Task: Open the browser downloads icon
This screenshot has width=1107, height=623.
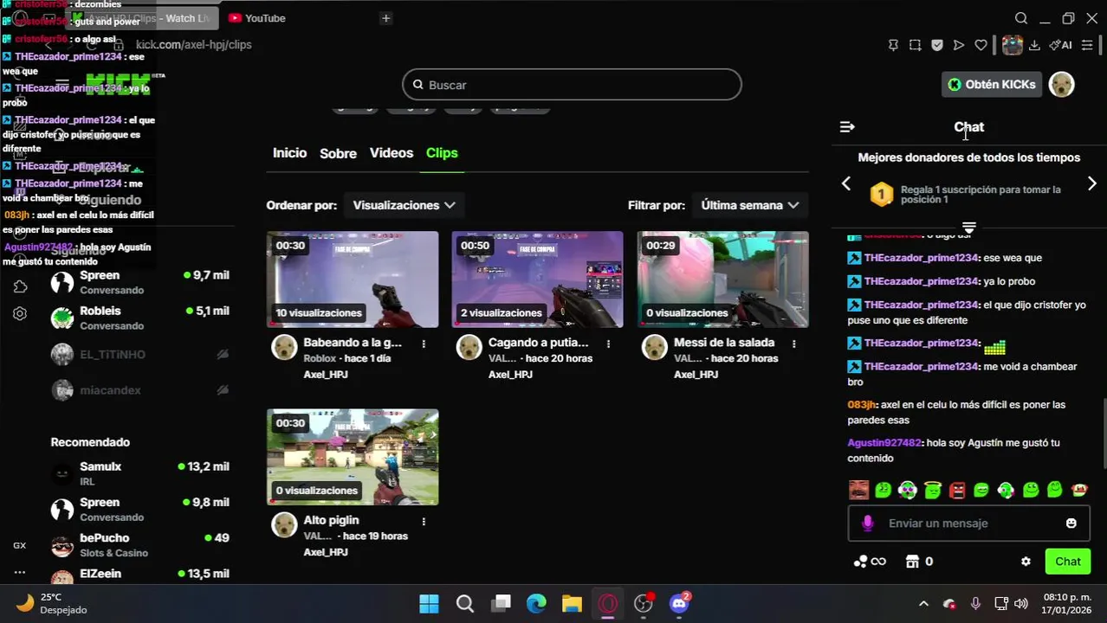Action: coord(1034,45)
